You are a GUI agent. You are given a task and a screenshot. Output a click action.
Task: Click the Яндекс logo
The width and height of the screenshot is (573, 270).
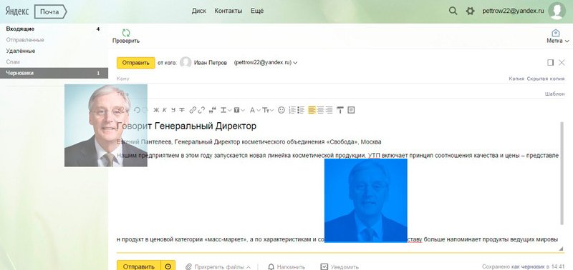16,11
